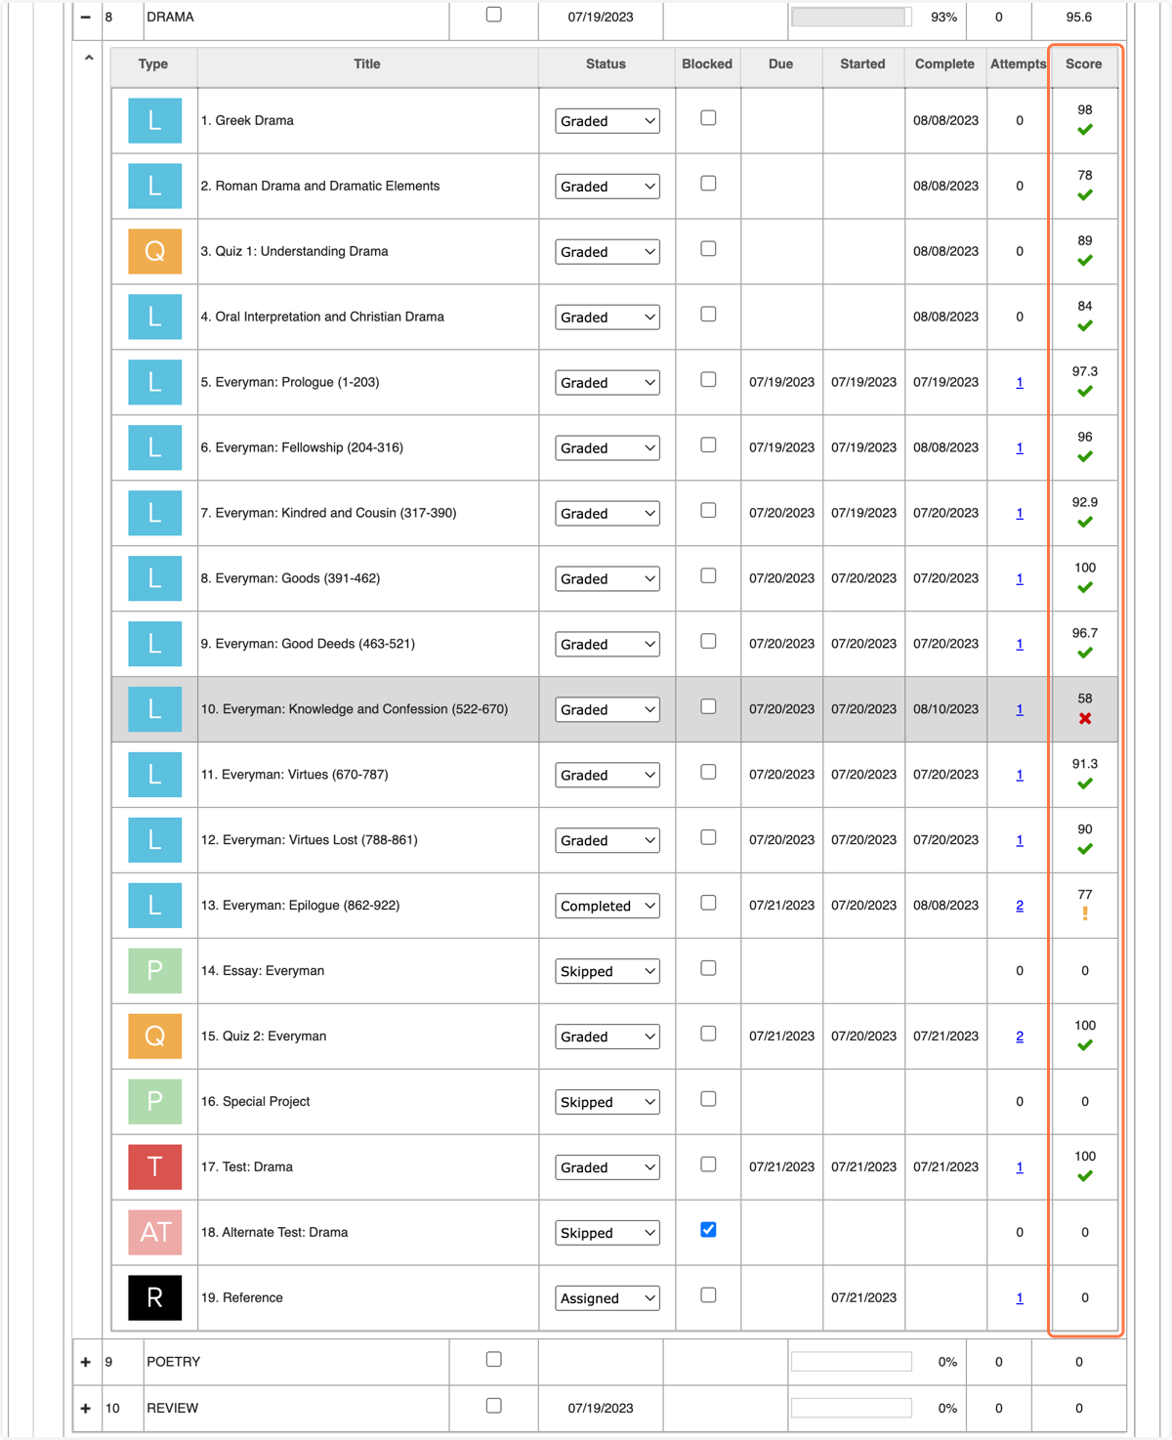Click the orange Q icon for Quiz 1: Understanding Drama
Viewport: 1172px width, 1440px height.
(154, 252)
